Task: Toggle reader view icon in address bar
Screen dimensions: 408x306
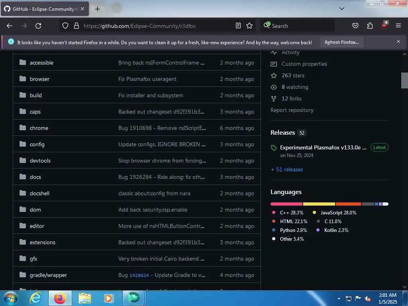Action: click(238, 25)
